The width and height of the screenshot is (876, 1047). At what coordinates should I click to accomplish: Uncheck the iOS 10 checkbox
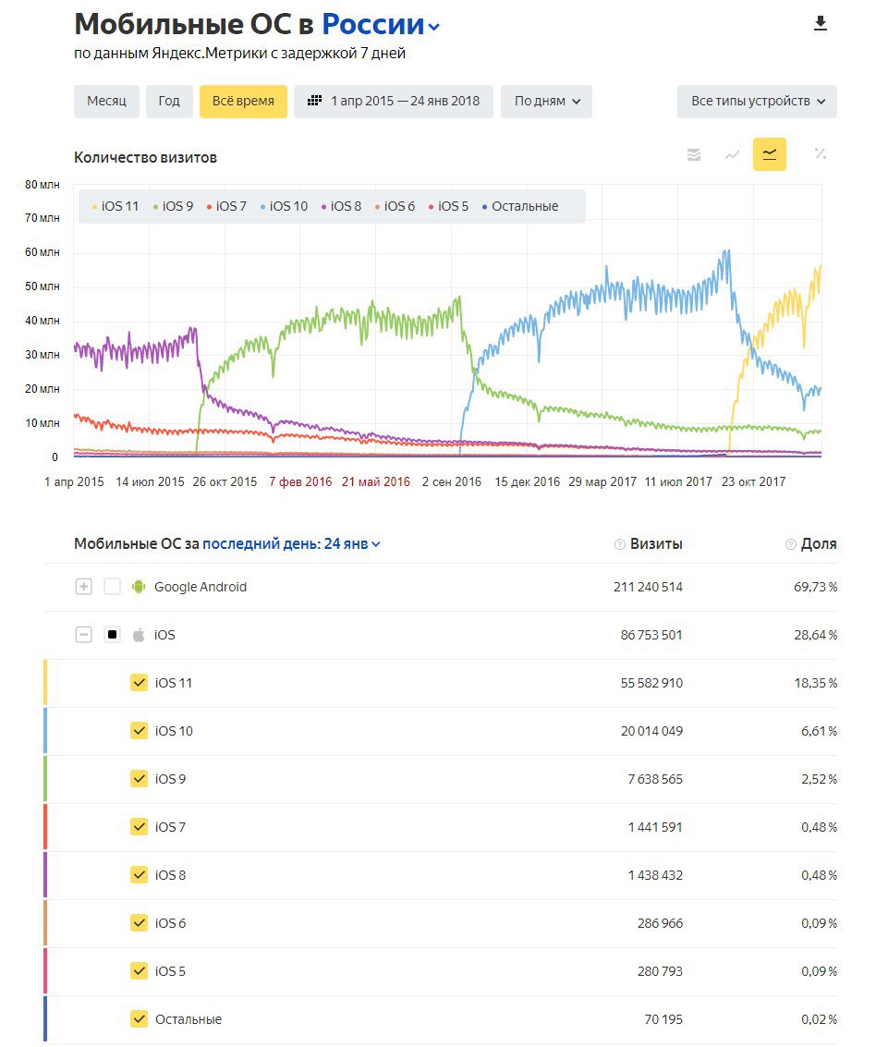(x=139, y=730)
